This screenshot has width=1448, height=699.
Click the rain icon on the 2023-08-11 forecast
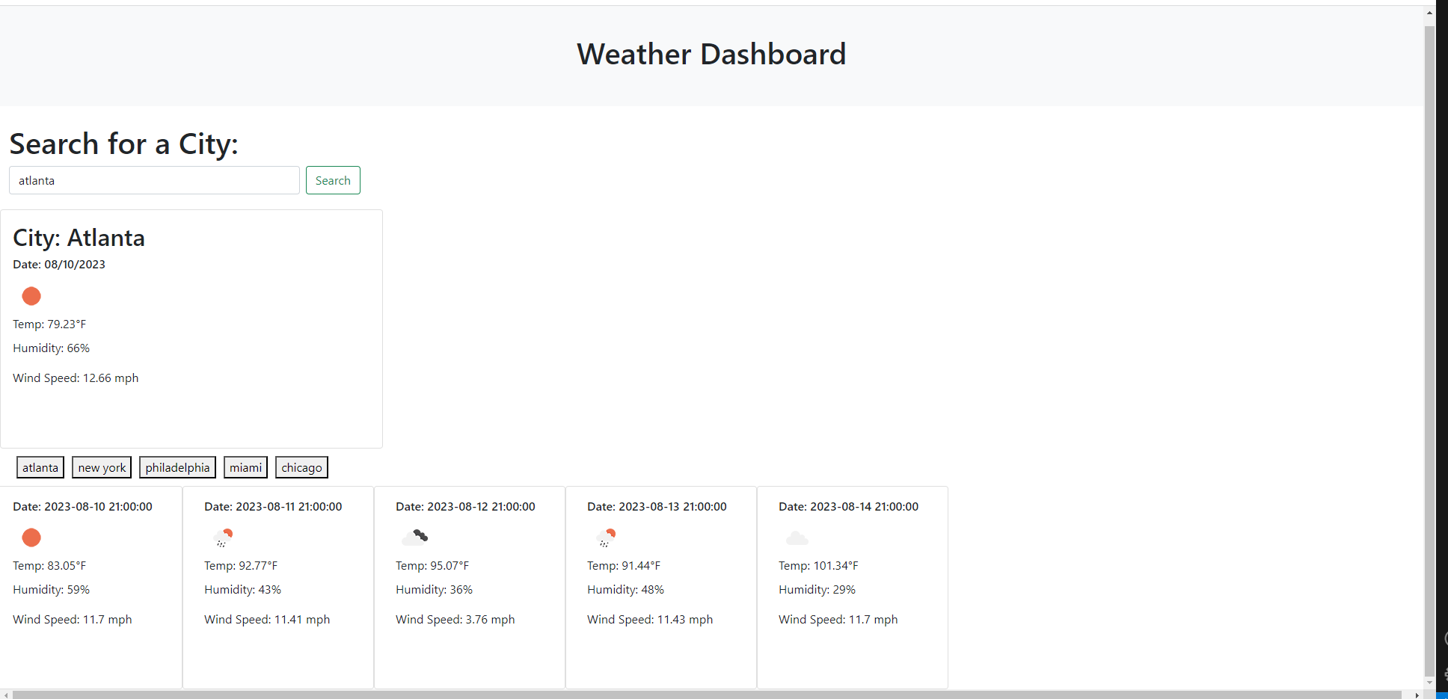pos(223,537)
